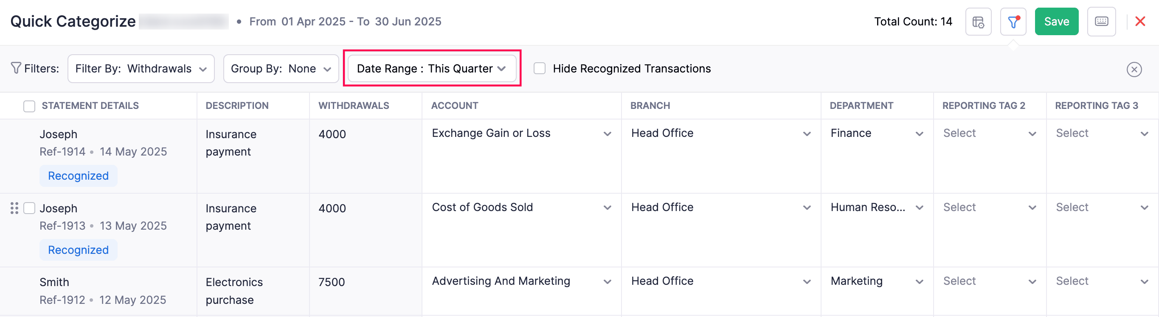View keyboard shortcuts via the keyboard icon
The width and height of the screenshot is (1159, 317).
tap(1101, 21)
